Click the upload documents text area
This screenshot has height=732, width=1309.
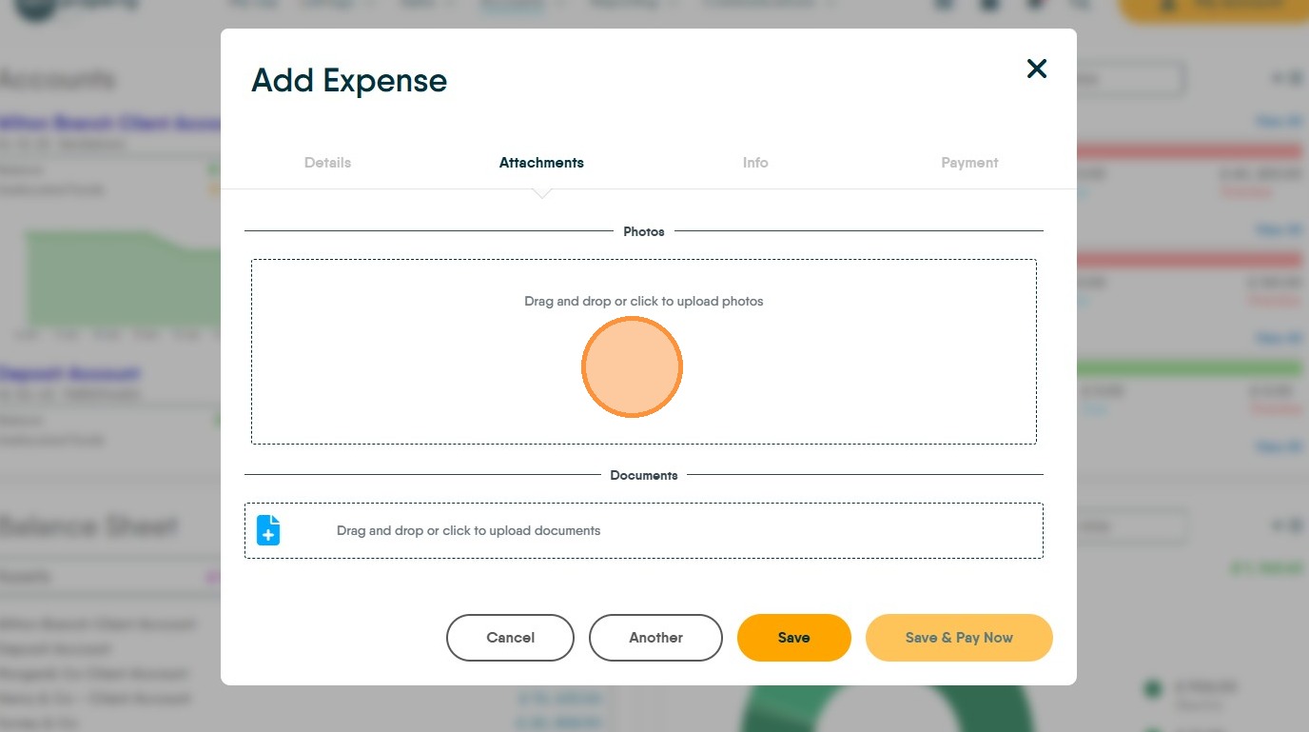(468, 531)
